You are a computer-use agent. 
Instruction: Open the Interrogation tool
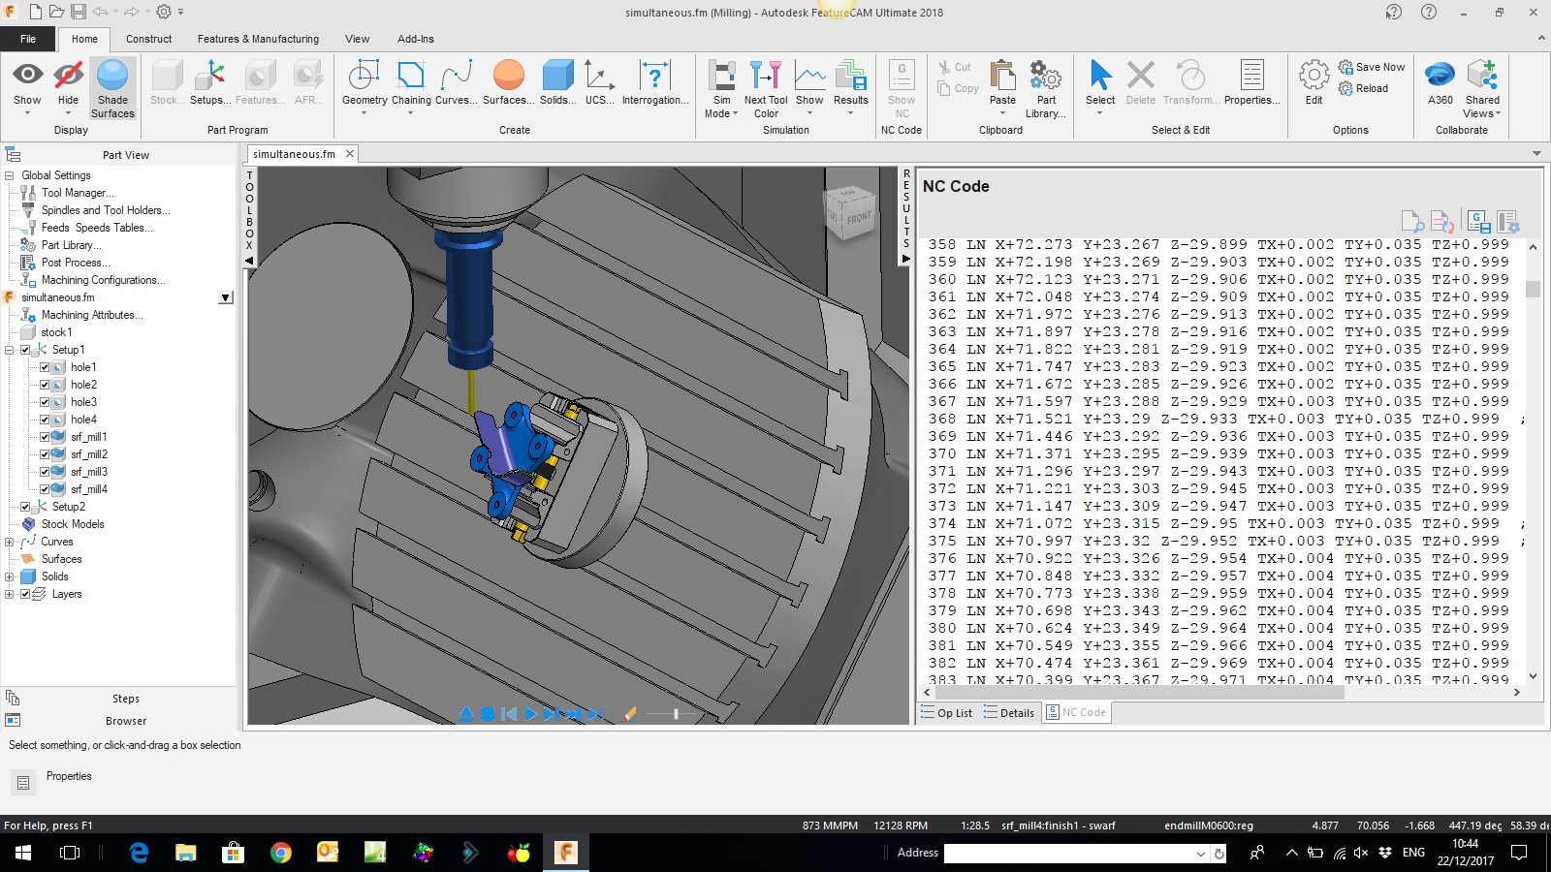[x=655, y=83]
